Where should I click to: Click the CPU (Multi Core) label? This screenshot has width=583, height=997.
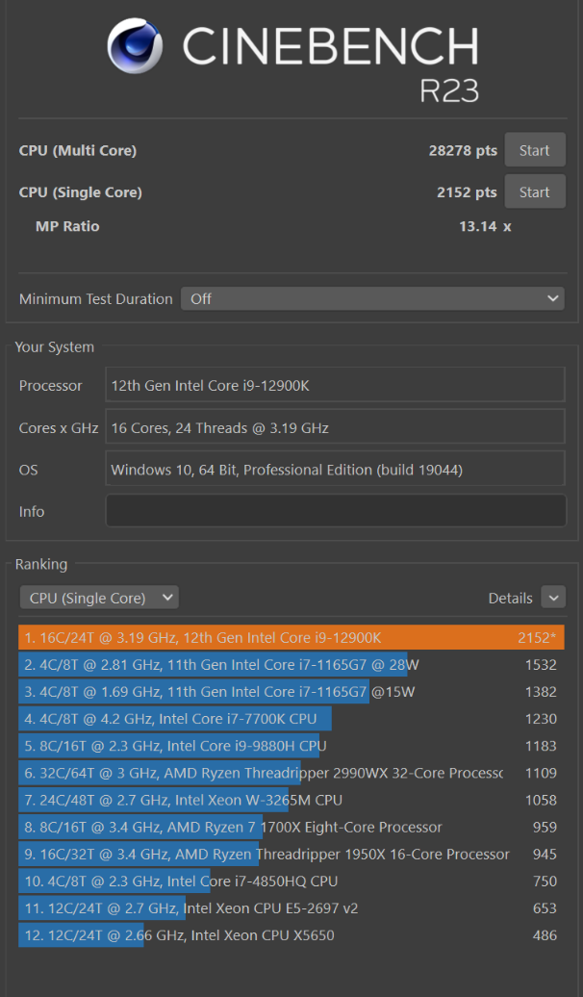(x=78, y=151)
